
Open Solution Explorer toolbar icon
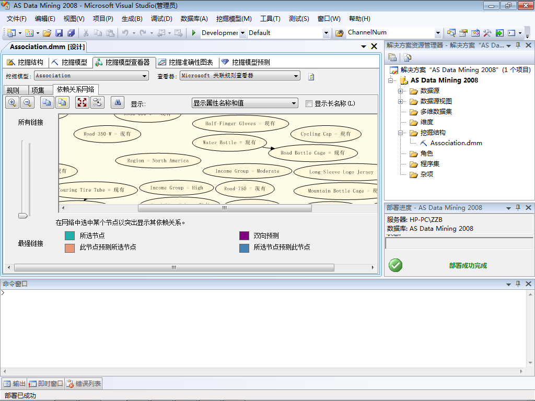tap(451, 33)
